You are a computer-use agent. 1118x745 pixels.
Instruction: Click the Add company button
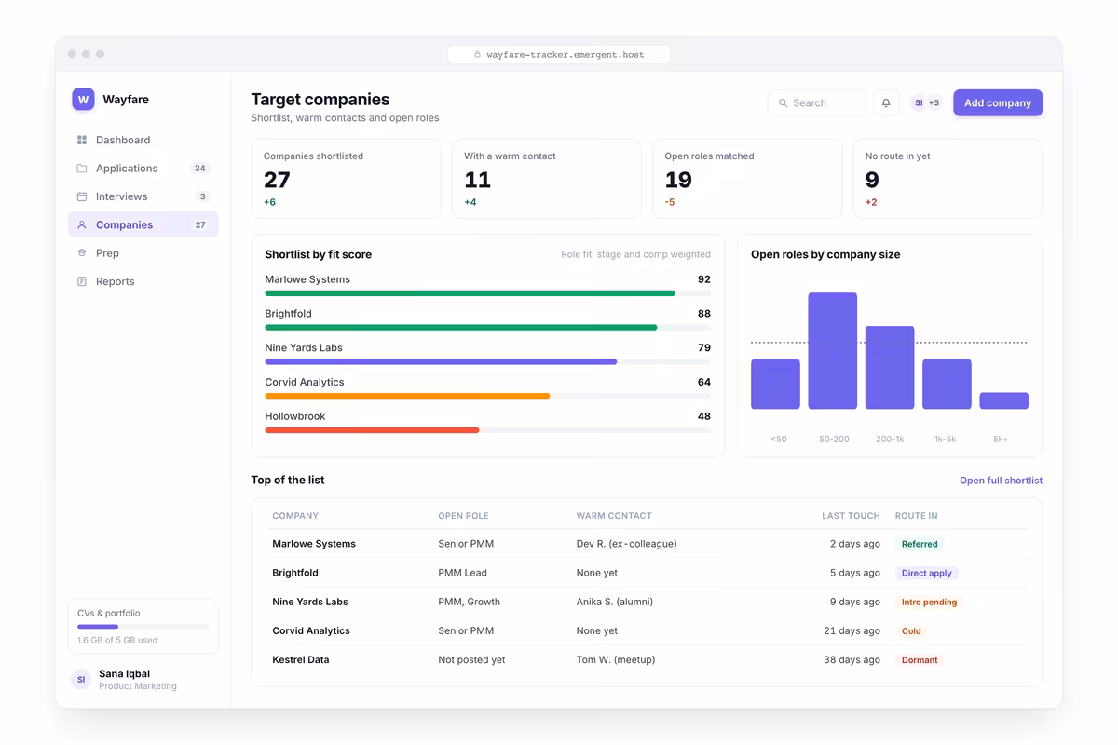[x=998, y=103]
